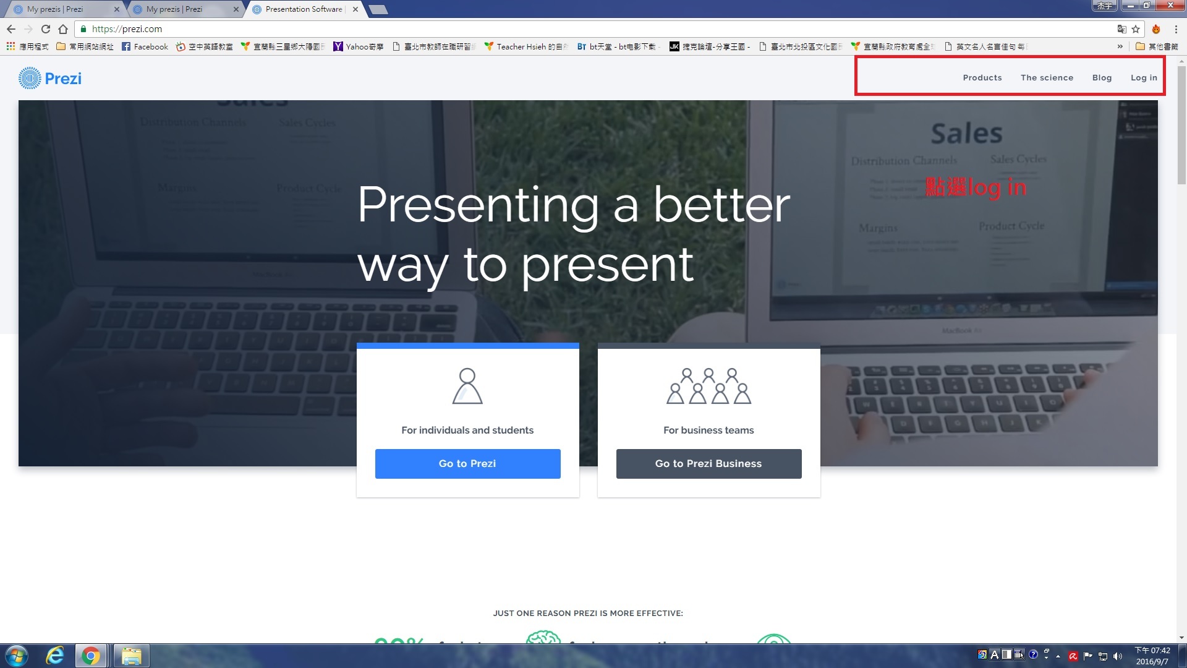Screen dimensions: 1187x668
Task: Open the apps grid bookmark 應用程式
Action: (27, 46)
